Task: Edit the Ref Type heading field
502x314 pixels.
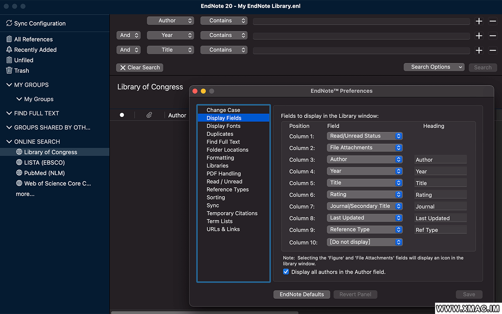Action: coord(441,230)
